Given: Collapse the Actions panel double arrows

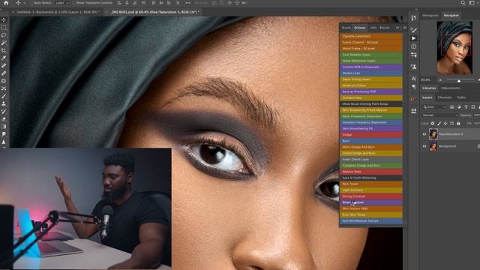Looking at the screenshot, I should point(397,28).
